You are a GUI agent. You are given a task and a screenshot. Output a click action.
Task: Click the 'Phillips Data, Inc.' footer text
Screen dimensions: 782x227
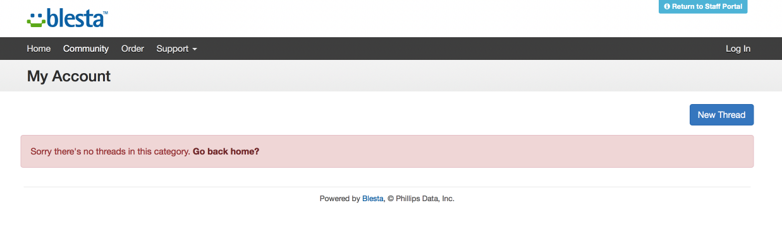click(x=425, y=199)
